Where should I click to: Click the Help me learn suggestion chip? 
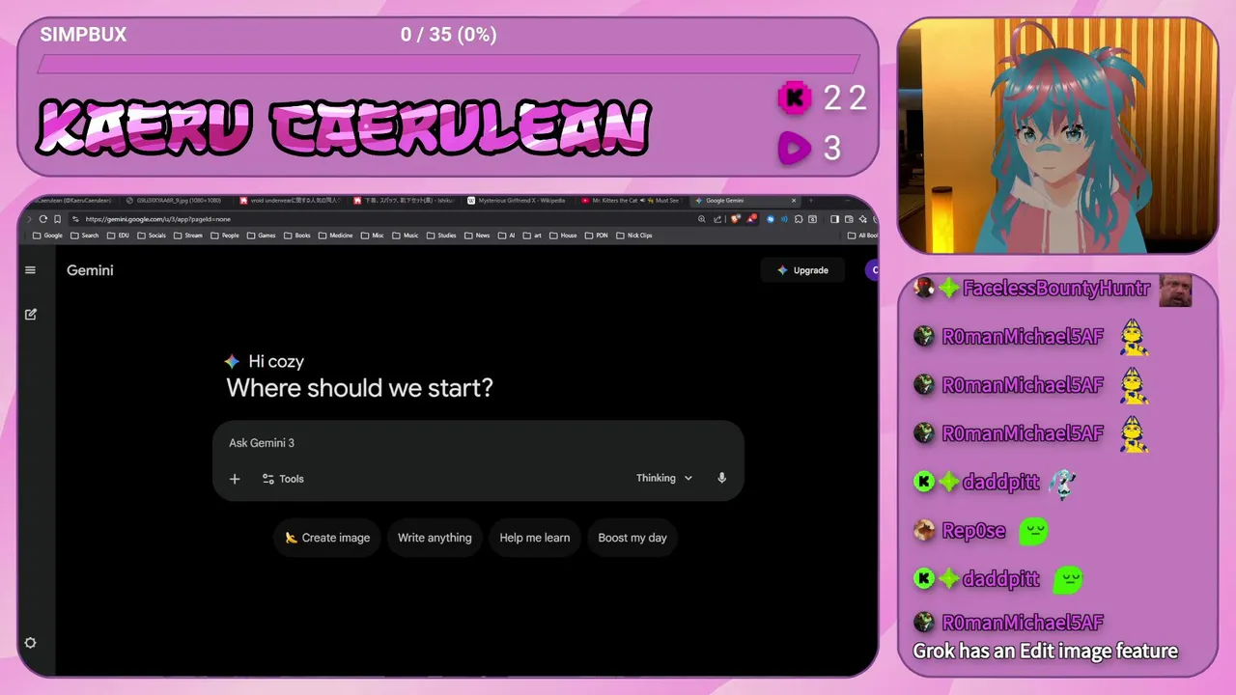(534, 538)
